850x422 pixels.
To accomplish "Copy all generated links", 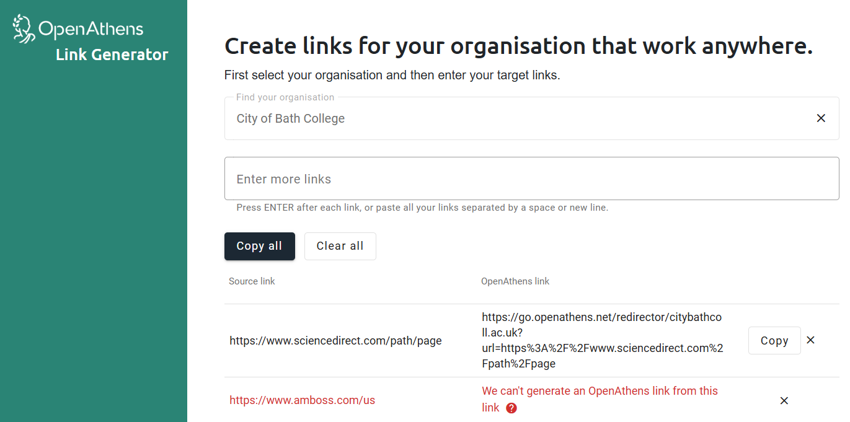I will [x=259, y=246].
